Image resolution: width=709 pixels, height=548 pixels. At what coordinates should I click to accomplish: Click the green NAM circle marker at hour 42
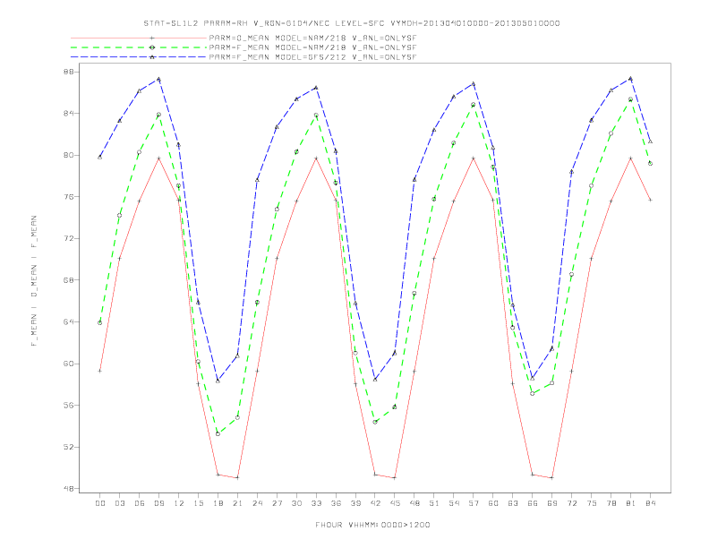(x=375, y=423)
